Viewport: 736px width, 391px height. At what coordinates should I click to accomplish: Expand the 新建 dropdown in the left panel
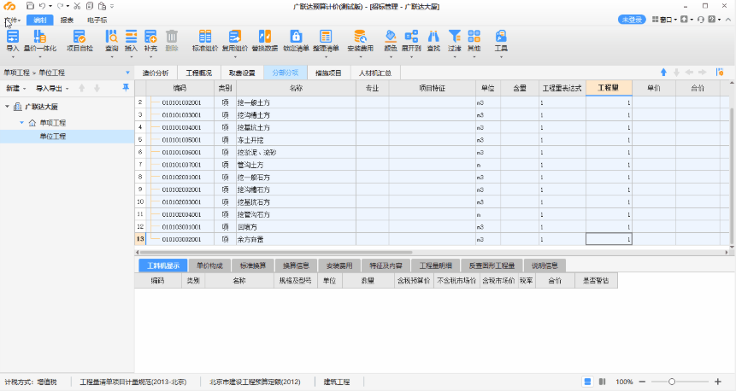(15, 88)
